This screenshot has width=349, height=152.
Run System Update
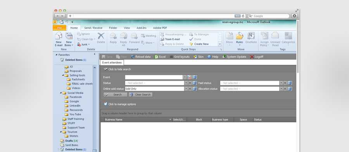[234, 57]
